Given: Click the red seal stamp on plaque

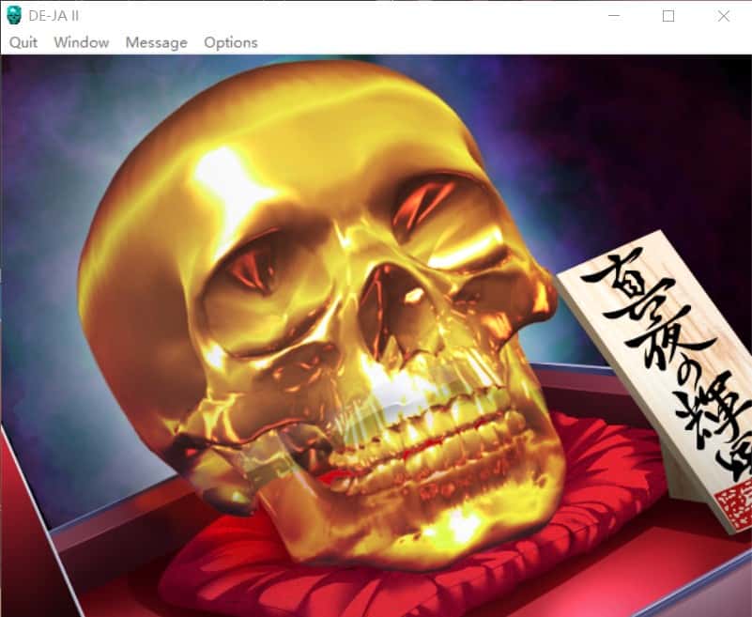Looking at the screenshot, I should point(734,506).
